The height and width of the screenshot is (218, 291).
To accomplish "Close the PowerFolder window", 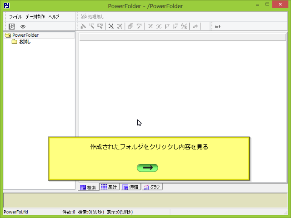I will (280, 4).
